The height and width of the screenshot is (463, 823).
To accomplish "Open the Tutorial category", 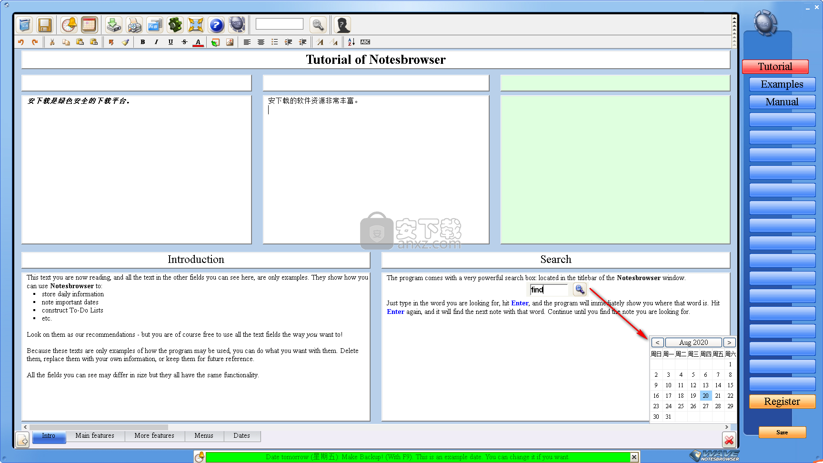I will point(775,67).
